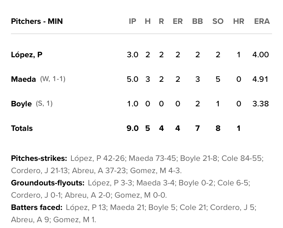
Task: Click the Groundouts-flyouts label
Action: click(x=48, y=183)
